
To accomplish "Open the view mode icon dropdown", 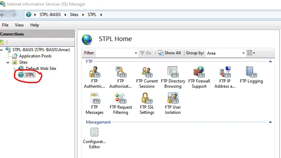I will pos(251,53).
